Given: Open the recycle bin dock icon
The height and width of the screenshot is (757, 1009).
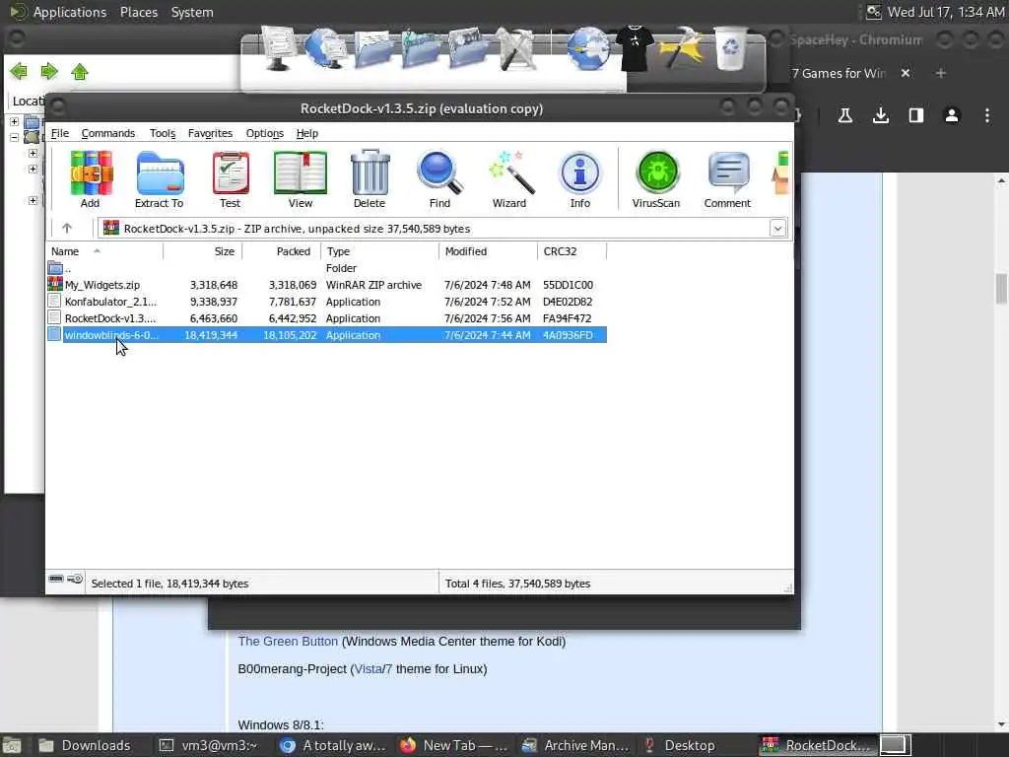Looking at the screenshot, I should [730, 47].
